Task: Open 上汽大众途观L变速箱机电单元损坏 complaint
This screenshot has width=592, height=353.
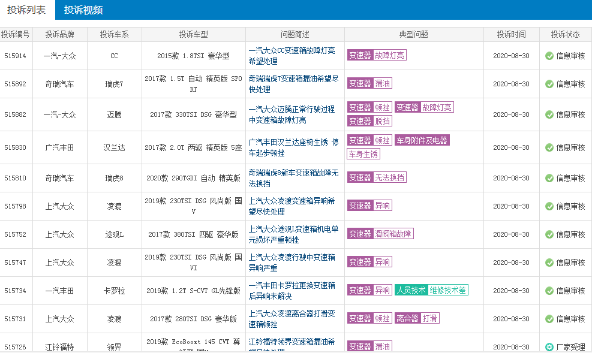Action: point(293,234)
